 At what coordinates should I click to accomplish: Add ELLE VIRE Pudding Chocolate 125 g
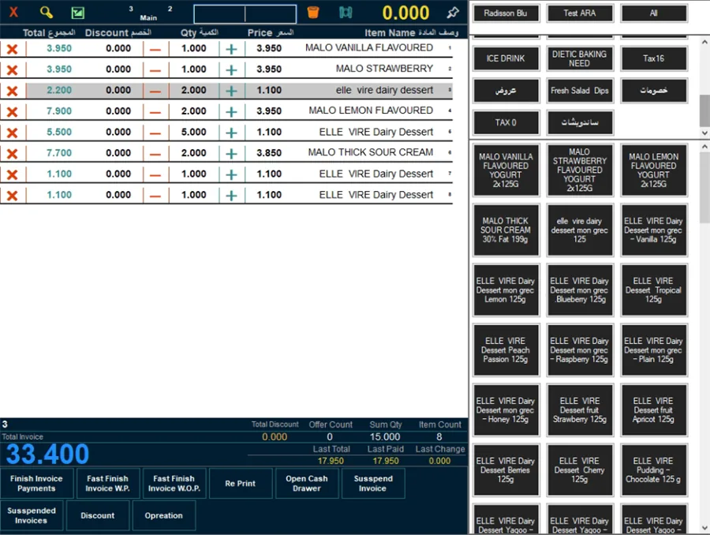(653, 470)
